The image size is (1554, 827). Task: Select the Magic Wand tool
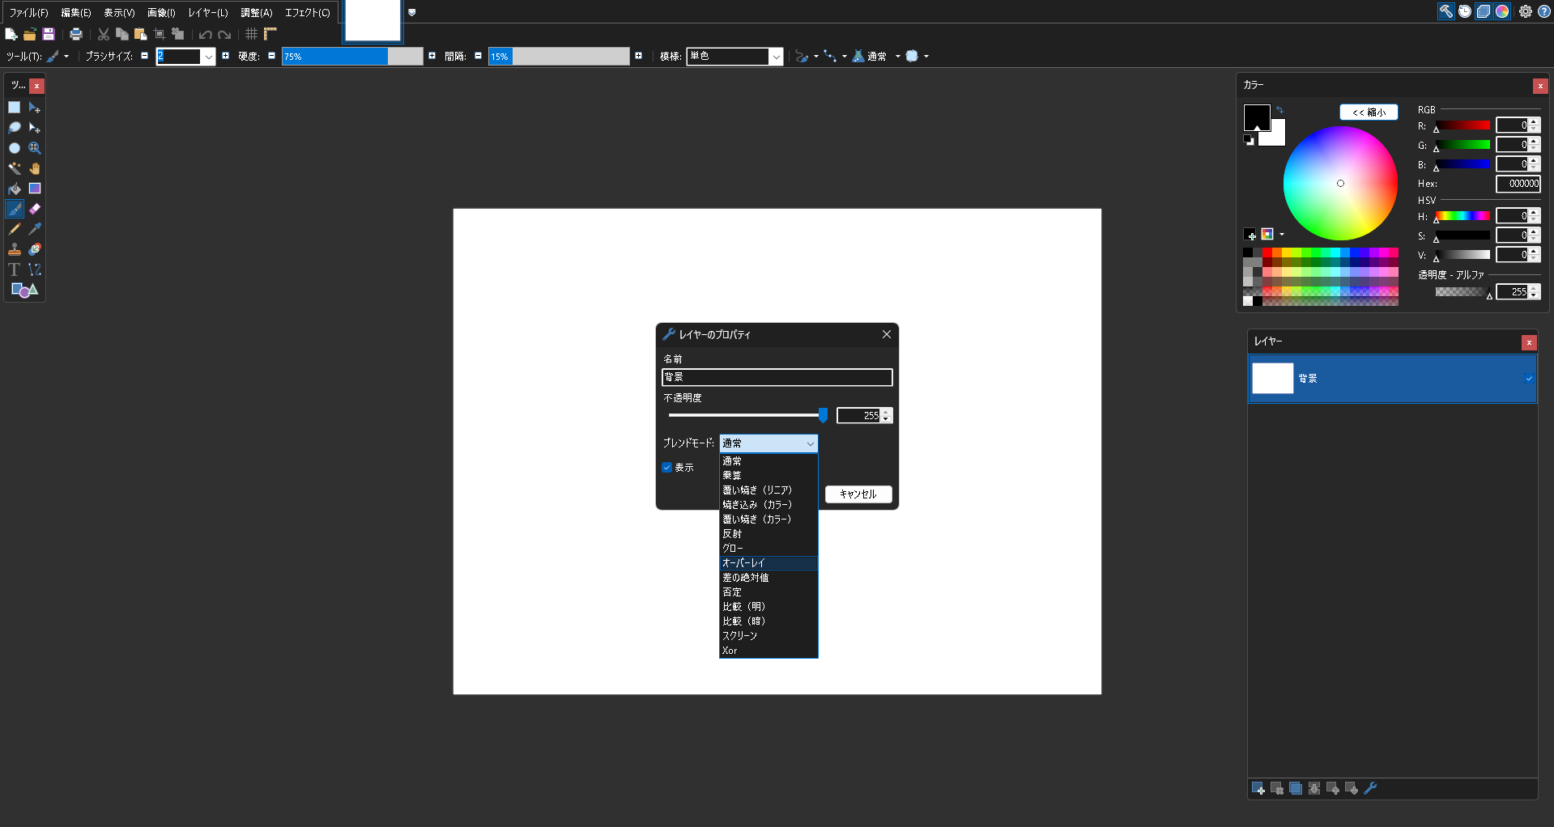tap(15, 168)
